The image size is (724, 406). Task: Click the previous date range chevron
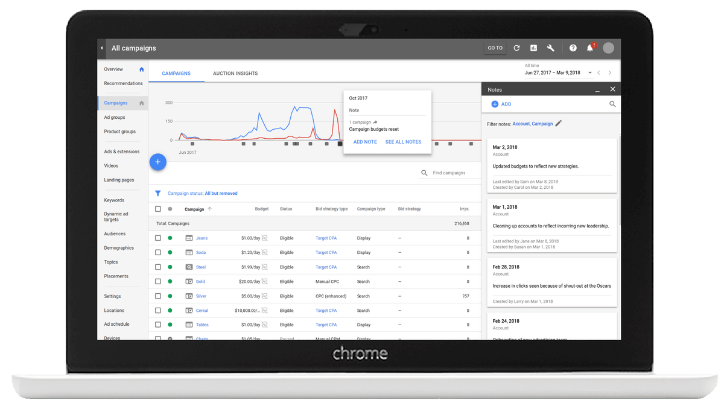pyautogui.click(x=599, y=71)
